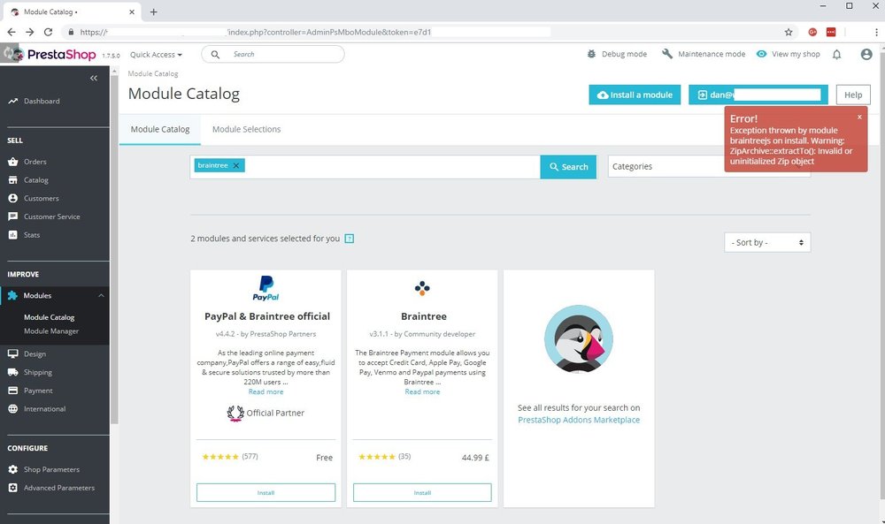Toggle Maintenance mode

pyautogui.click(x=704, y=54)
